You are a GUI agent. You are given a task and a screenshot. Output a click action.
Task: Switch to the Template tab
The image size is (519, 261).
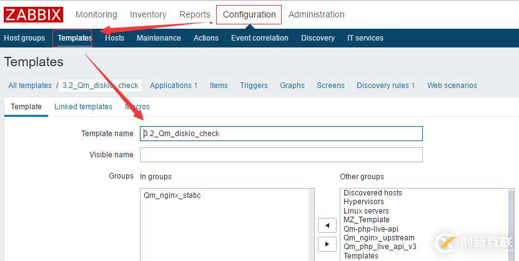click(x=26, y=107)
